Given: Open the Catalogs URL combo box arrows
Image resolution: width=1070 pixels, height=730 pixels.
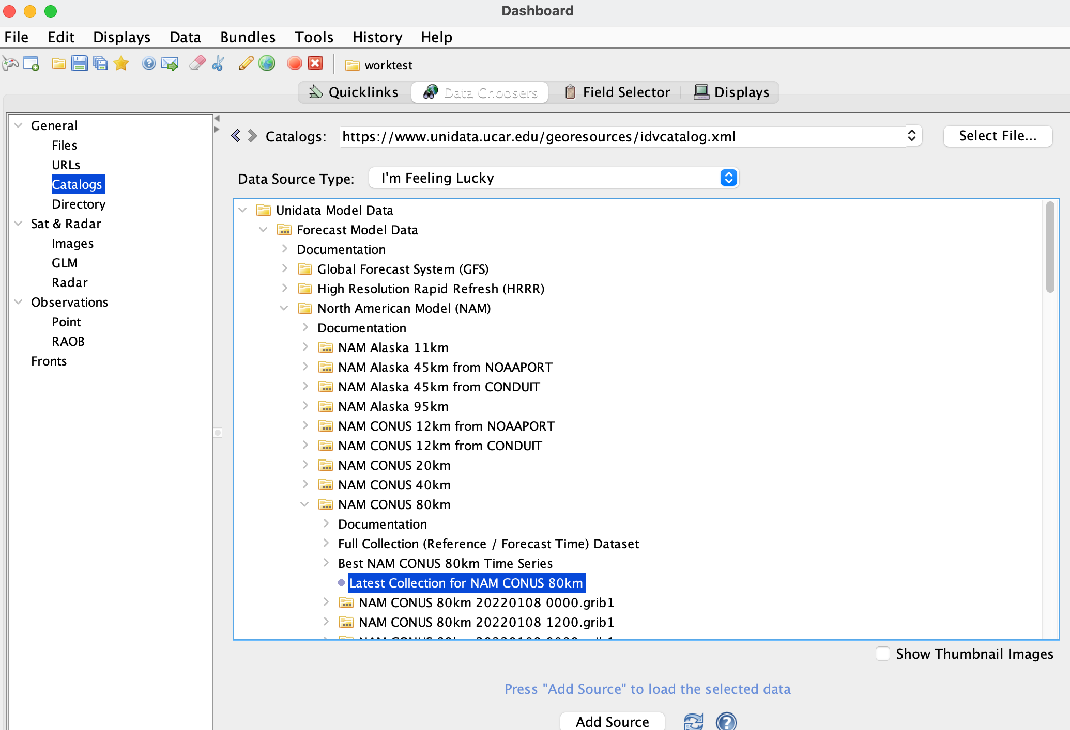Looking at the screenshot, I should [x=912, y=136].
